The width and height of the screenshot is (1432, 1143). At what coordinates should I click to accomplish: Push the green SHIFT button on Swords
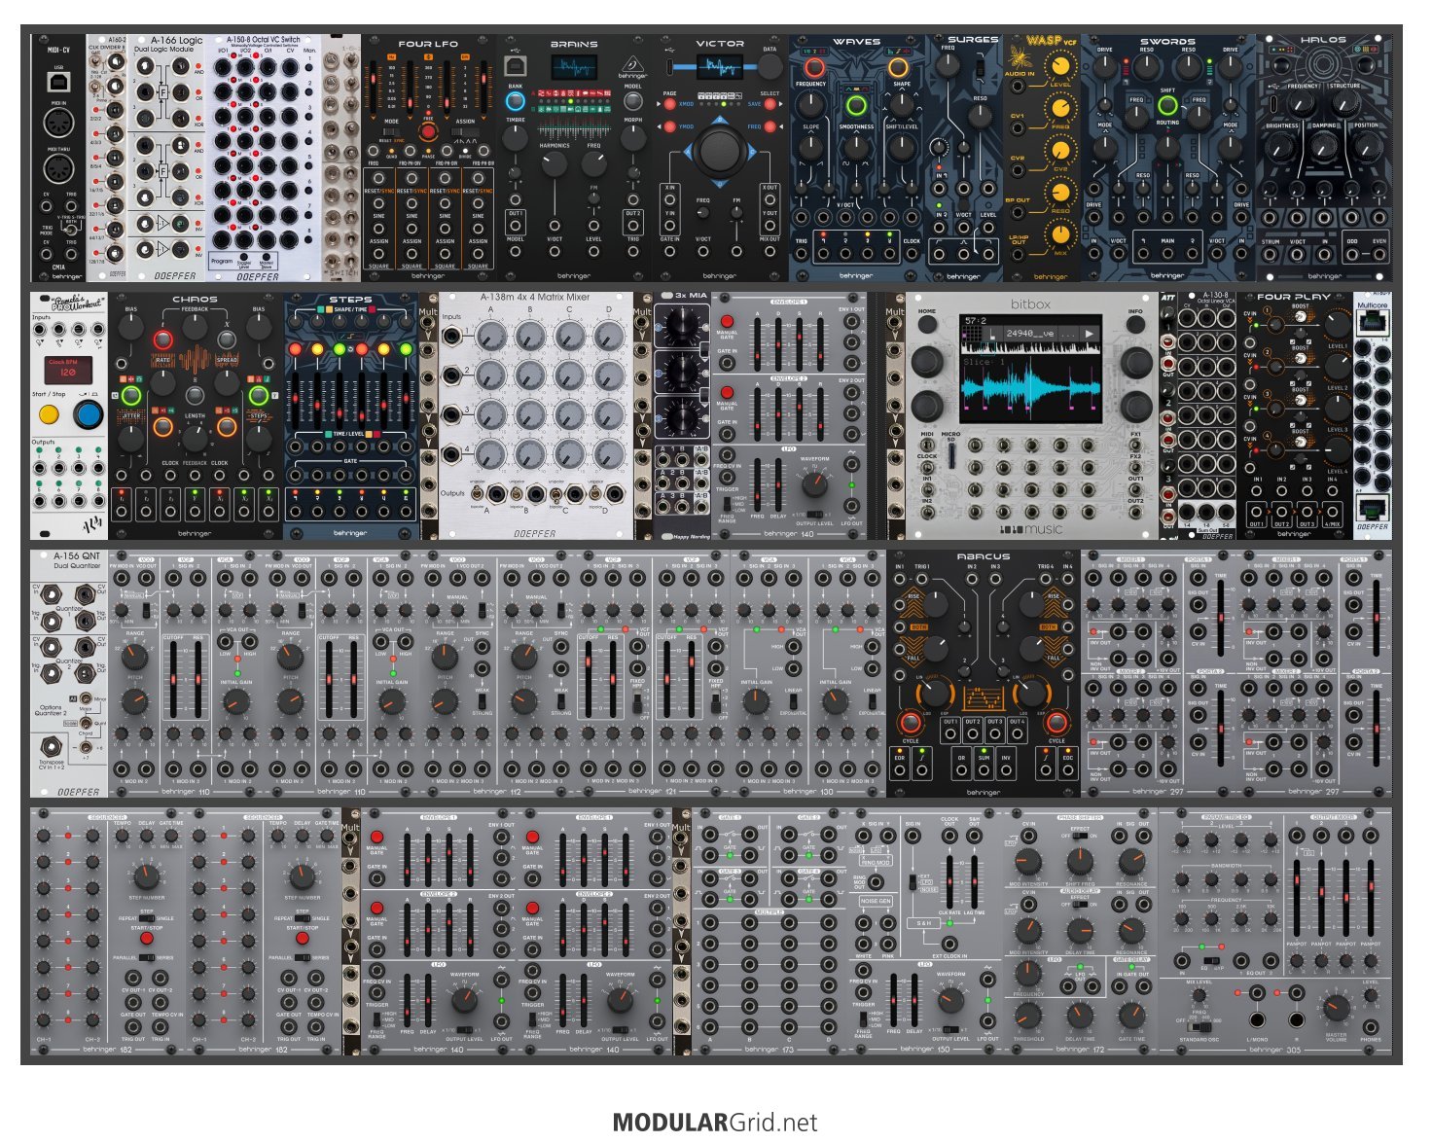(1167, 105)
